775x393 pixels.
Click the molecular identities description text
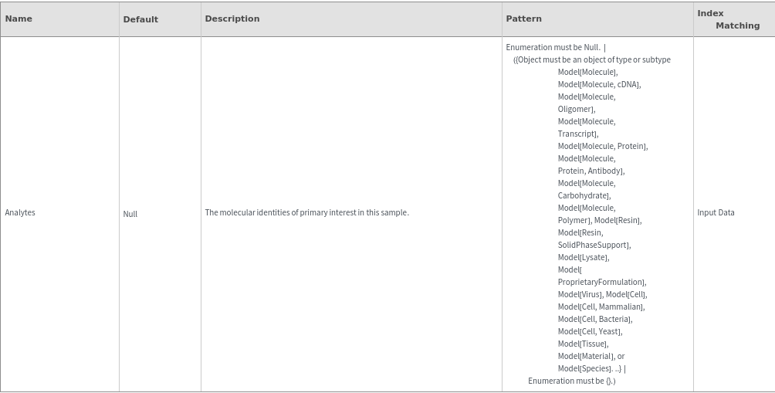(x=306, y=212)
